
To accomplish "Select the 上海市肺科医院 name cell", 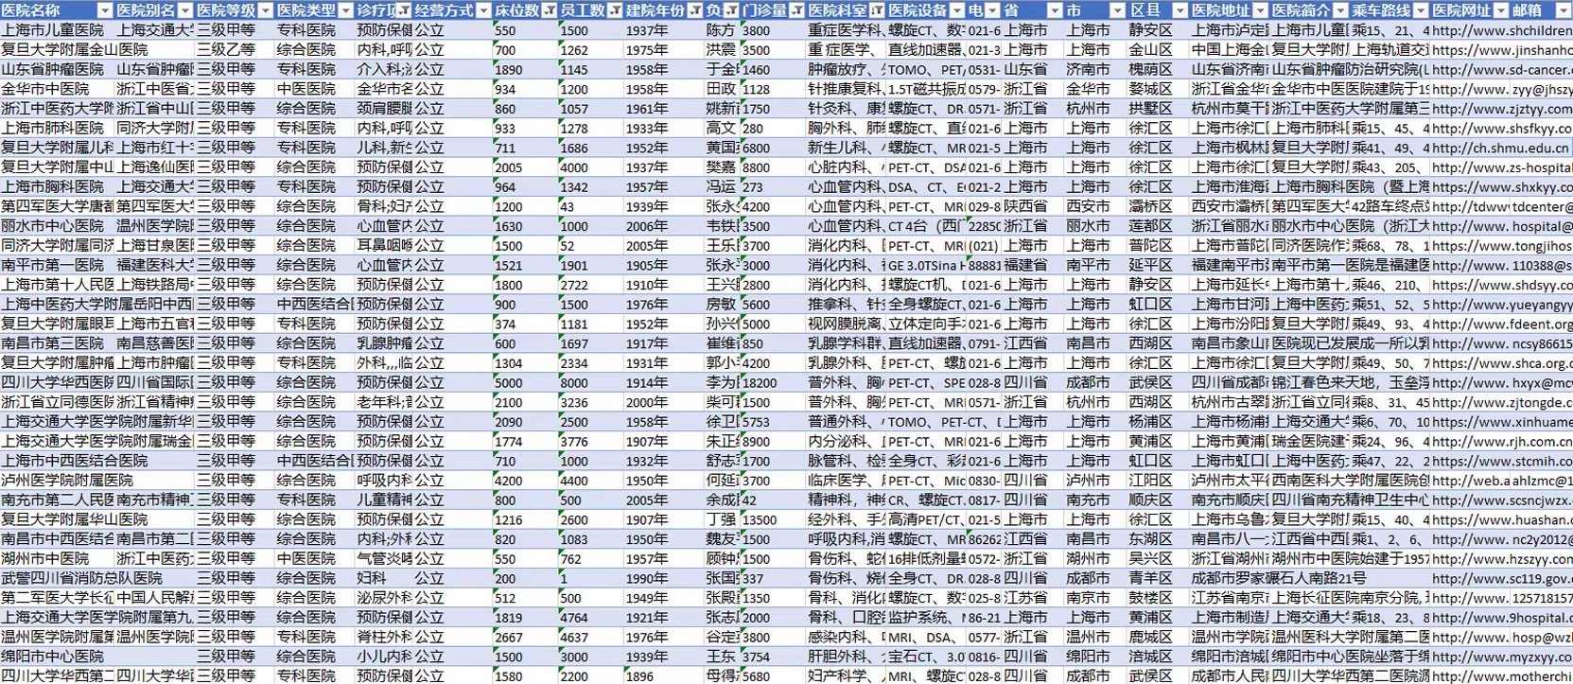I will tap(58, 128).
